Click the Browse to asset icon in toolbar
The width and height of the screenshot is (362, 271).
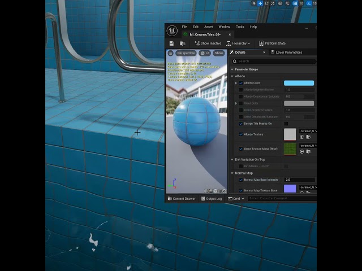(x=183, y=43)
